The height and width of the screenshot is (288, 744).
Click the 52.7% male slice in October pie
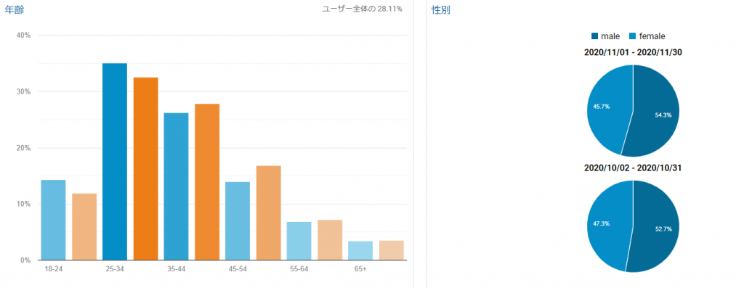pyautogui.click(x=657, y=227)
